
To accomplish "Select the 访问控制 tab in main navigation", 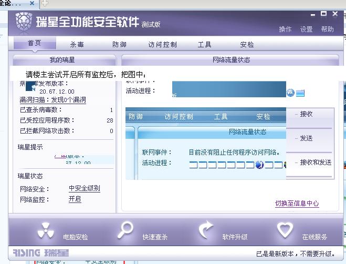I will (x=163, y=45).
